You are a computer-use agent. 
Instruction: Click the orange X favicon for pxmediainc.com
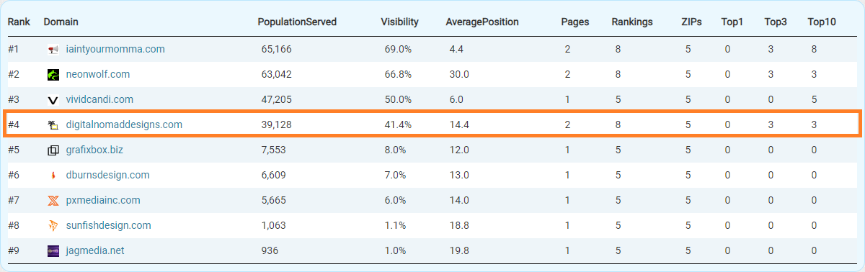pos(53,201)
